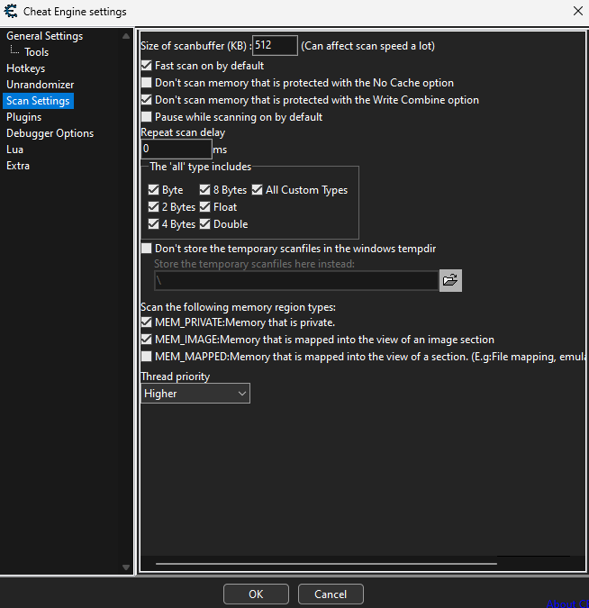Open the Extra settings page

[x=18, y=166]
